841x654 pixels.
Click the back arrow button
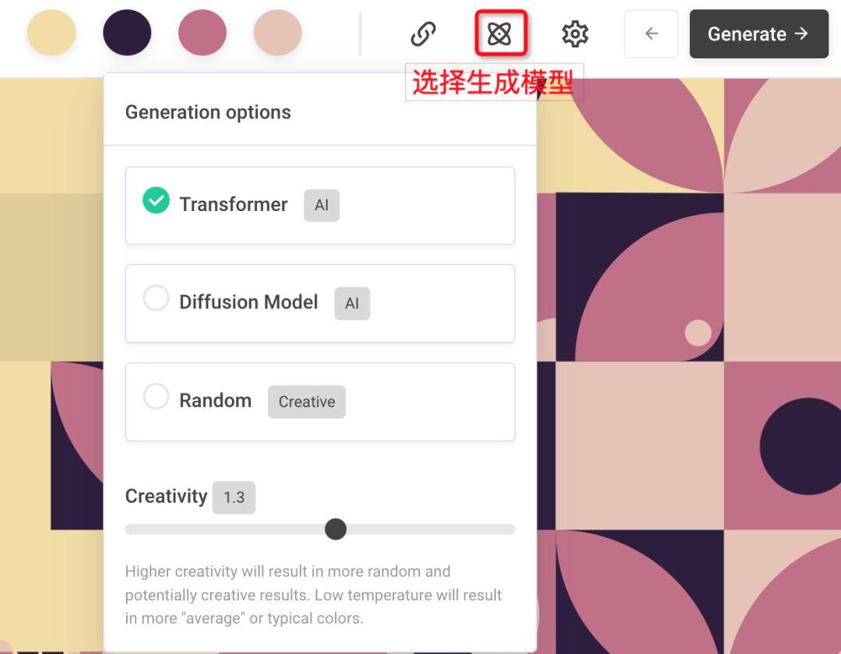tap(651, 33)
